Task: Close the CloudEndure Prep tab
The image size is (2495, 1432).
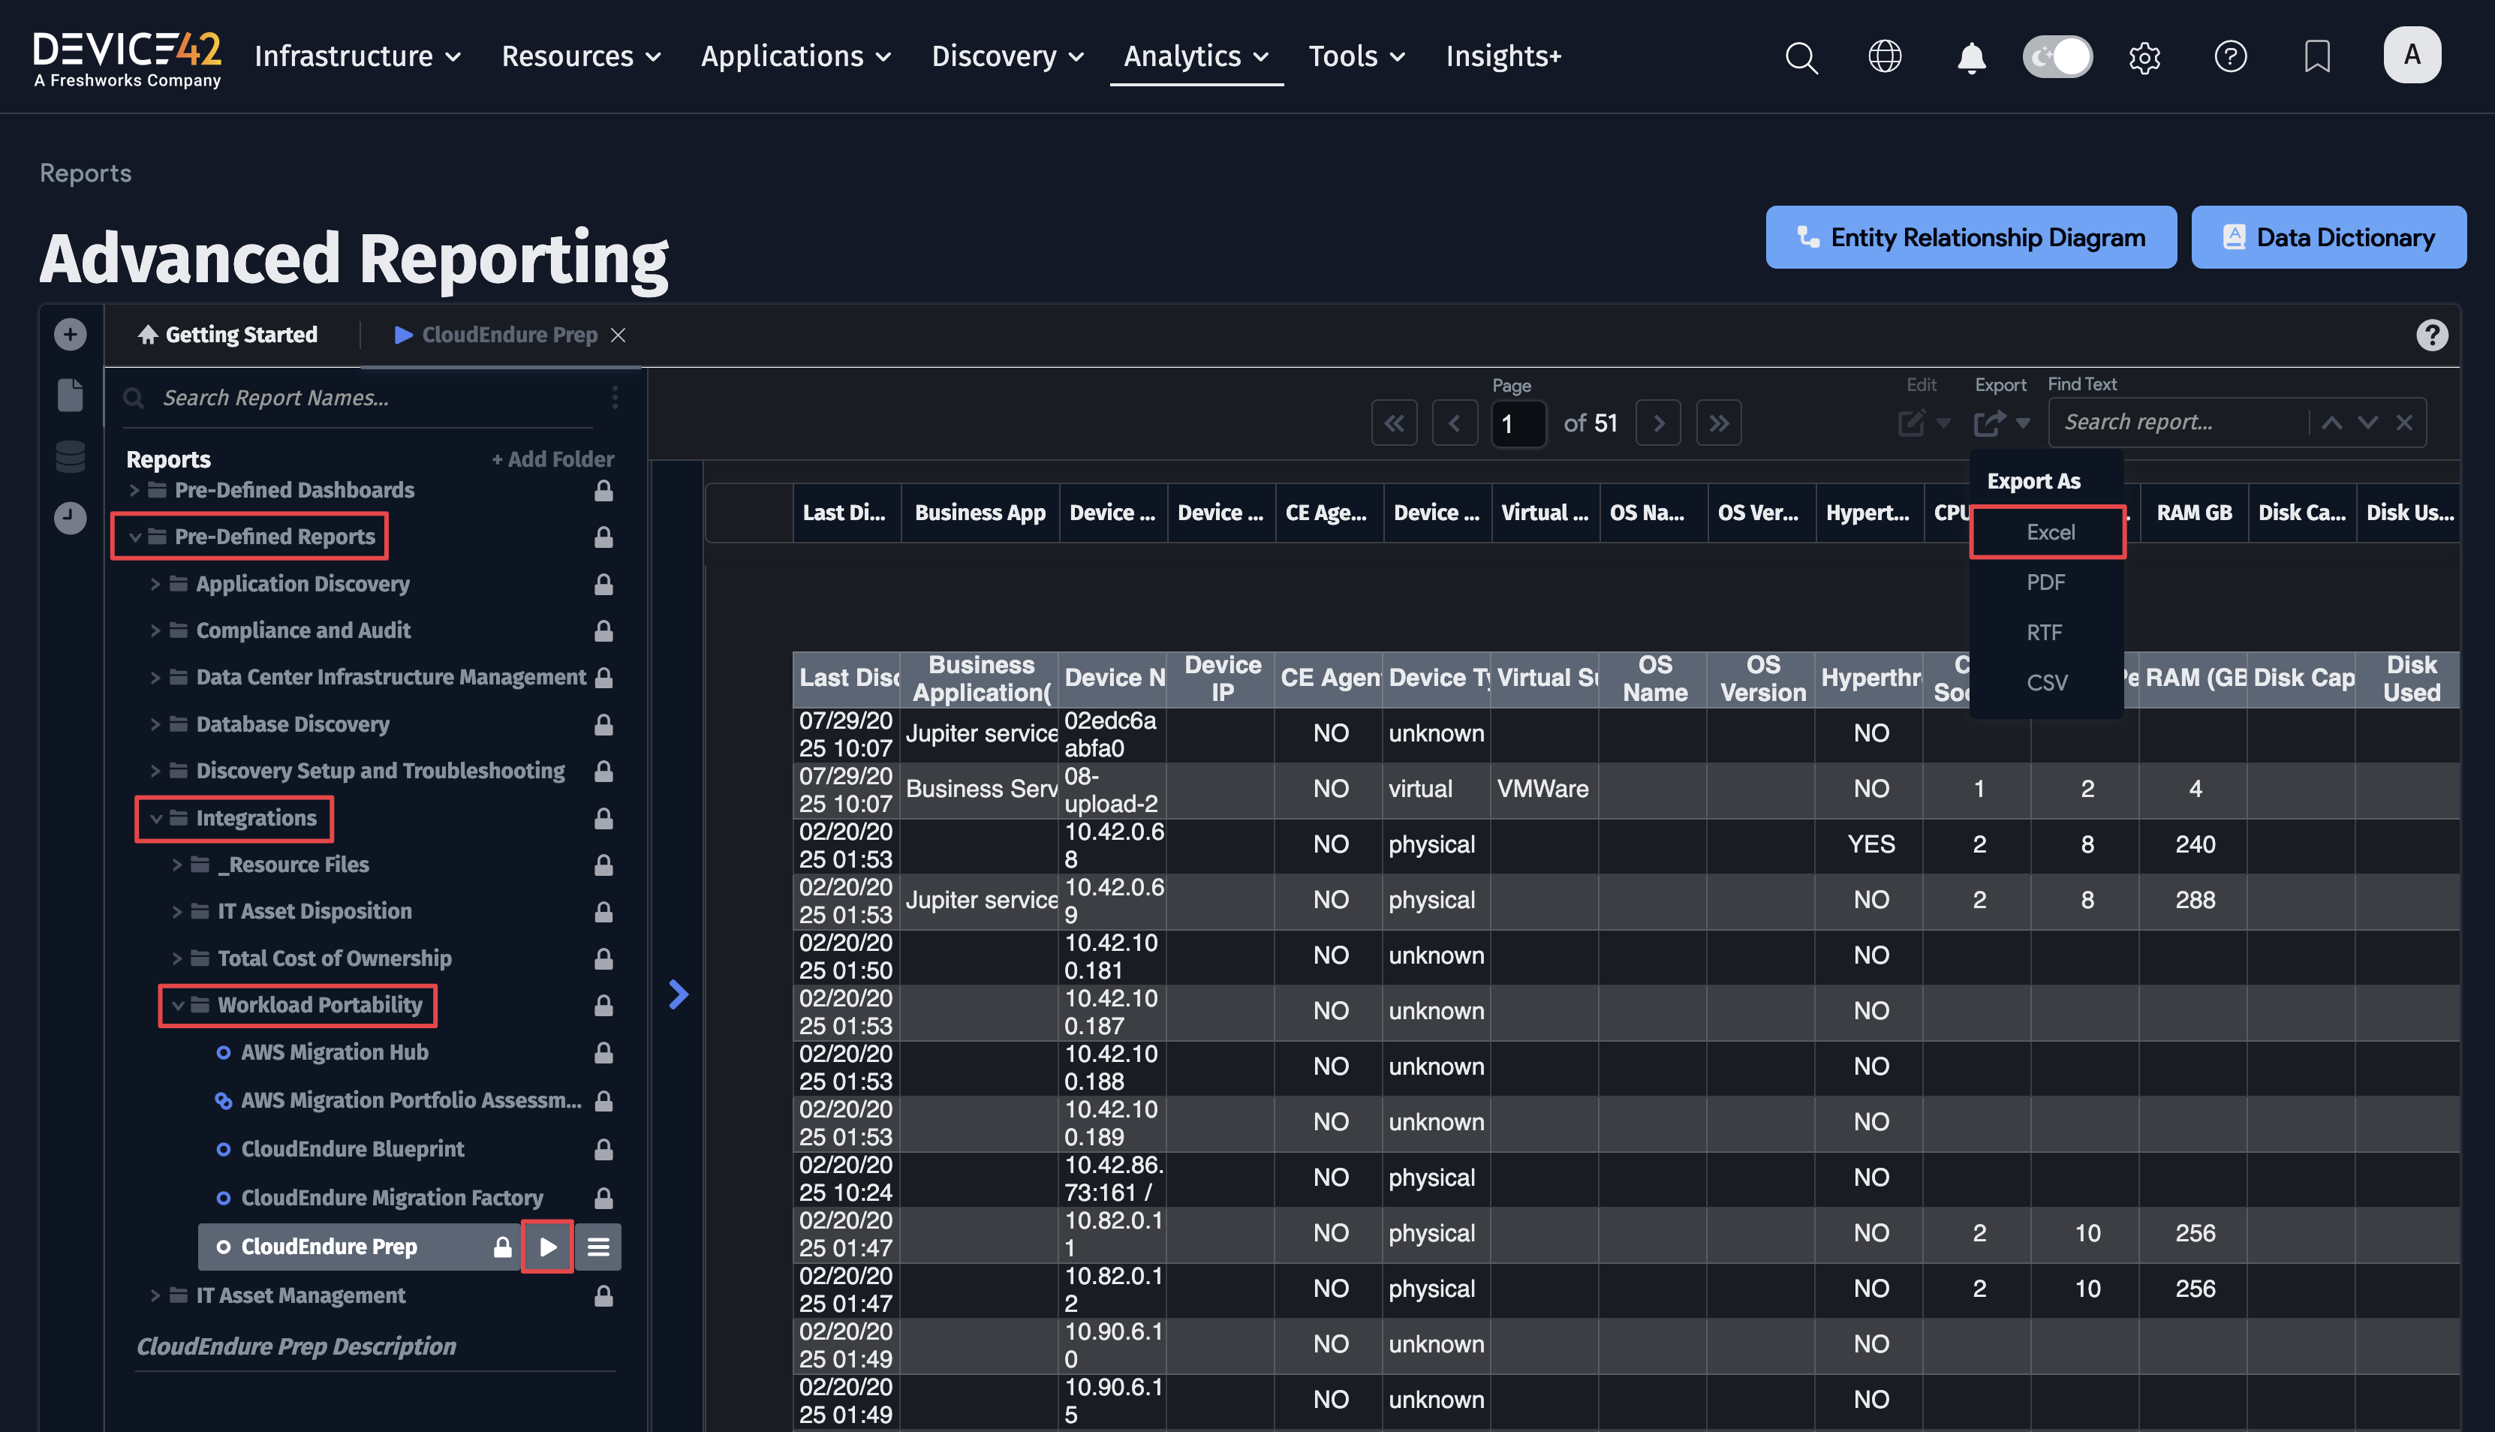Action: (x=618, y=335)
